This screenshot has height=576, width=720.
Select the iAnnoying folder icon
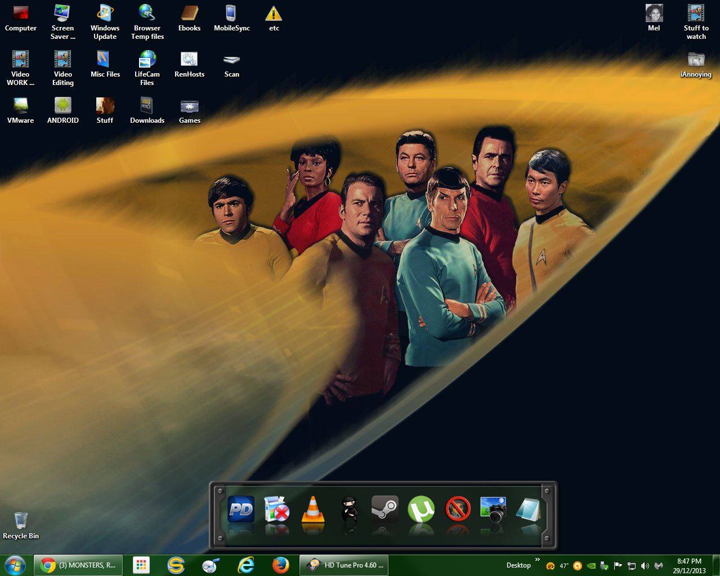(696, 65)
